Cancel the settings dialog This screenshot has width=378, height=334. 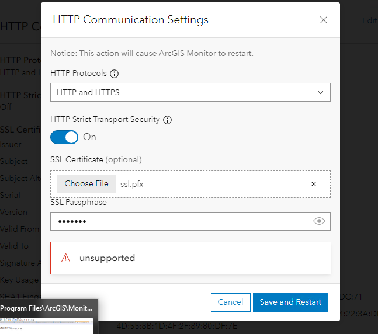point(230,302)
